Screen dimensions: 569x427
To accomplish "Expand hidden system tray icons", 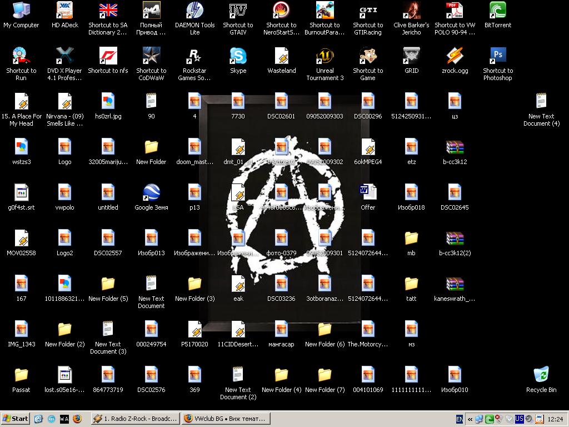I will click(470, 419).
